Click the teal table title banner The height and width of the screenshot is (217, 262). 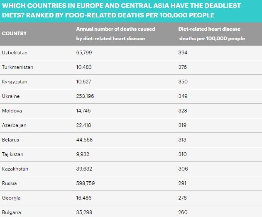[x=131, y=11]
